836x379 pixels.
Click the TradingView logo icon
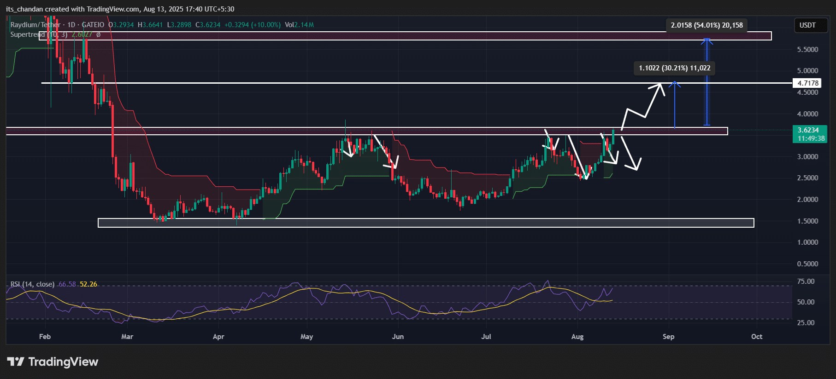click(x=16, y=362)
